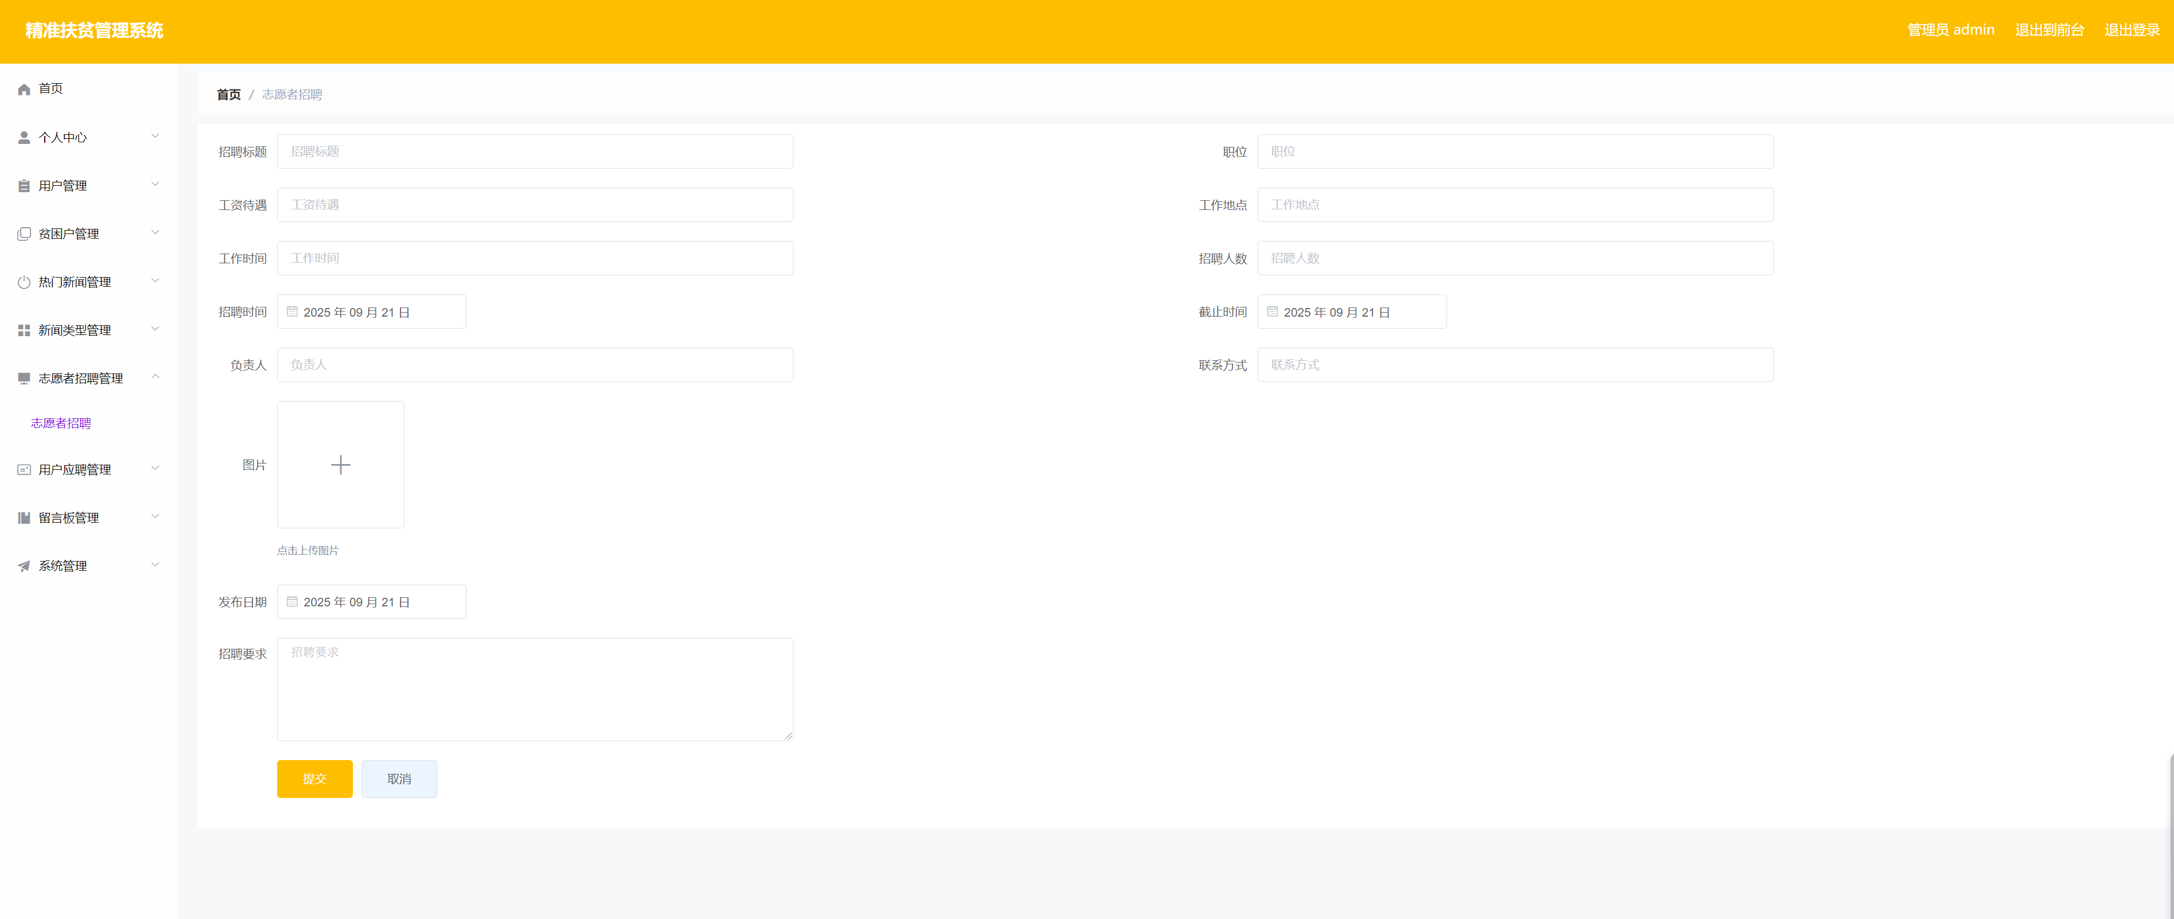The height and width of the screenshot is (919, 2174).
Task: Expand the 贫困户管理 chevron
Action: tap(155, 232)
